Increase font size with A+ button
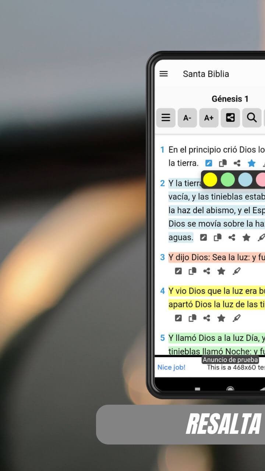The height and width of the screenshot is (471, 265). pyautogui.click(x=209, y=118)
